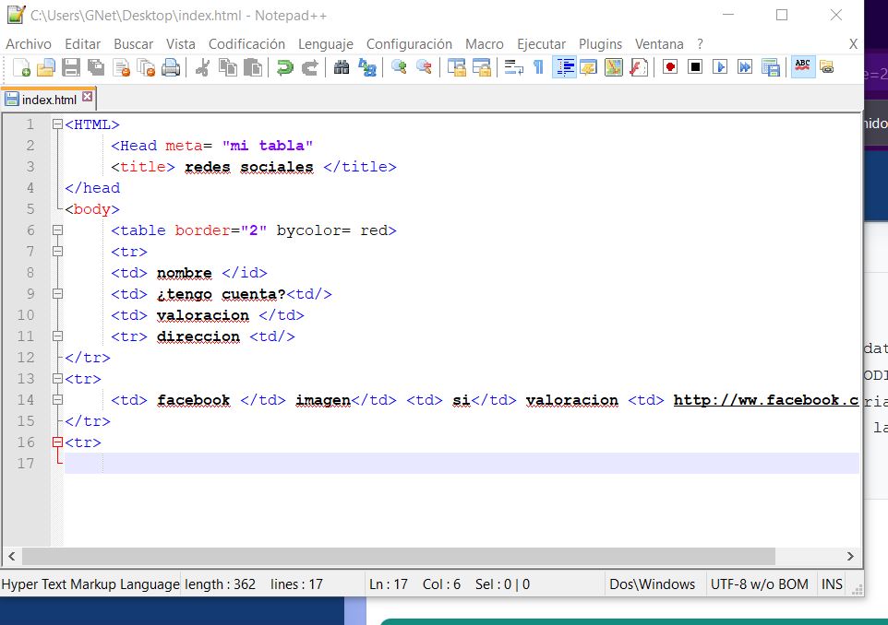Open Find with the binoculars icon
Image resolution: width=888 pixels, height=625 pixels.
click(x=342, y=67)
